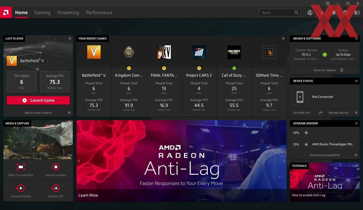The height and width of the screenshot is (210, 363).
Task: Select the Battlefield V game icon in recent games
Action: click(x=94, y=52)
